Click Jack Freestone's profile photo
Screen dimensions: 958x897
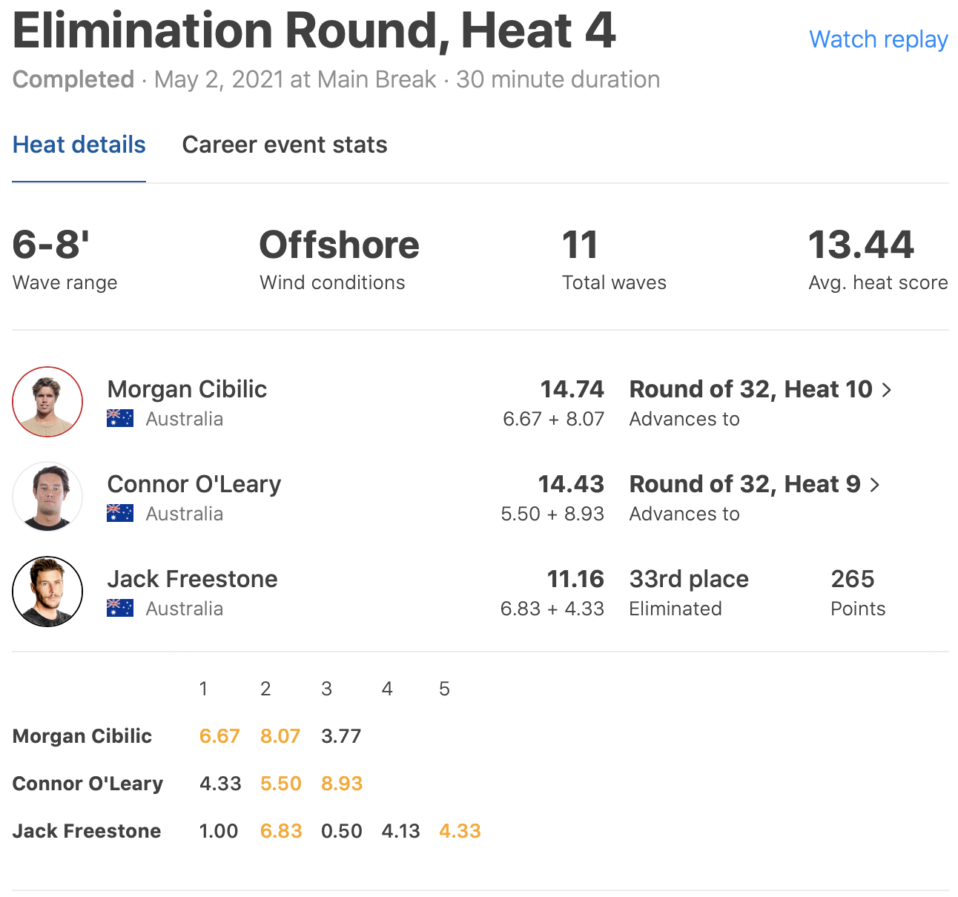(47, 592)
